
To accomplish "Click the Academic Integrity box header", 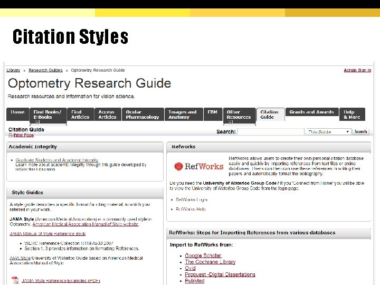I will click(x=85, y=147).
